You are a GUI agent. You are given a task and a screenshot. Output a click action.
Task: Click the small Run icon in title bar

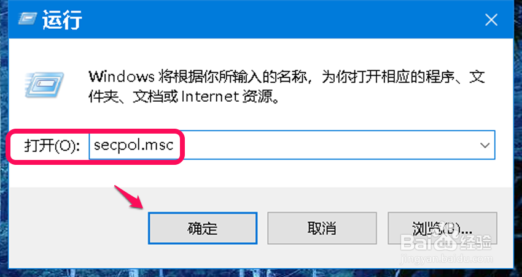[28, 20]
